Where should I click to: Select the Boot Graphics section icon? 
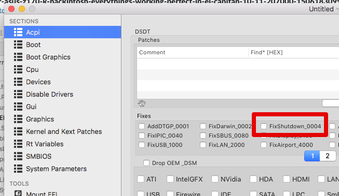(x=18, y=57)
